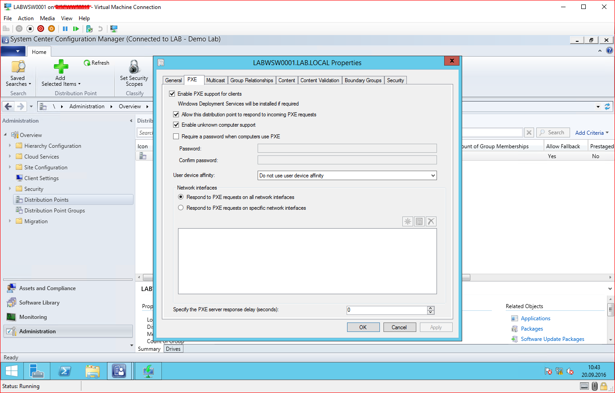Decrease the PXE server response delay spinner
615x393 pixels.
click(431, 312)
